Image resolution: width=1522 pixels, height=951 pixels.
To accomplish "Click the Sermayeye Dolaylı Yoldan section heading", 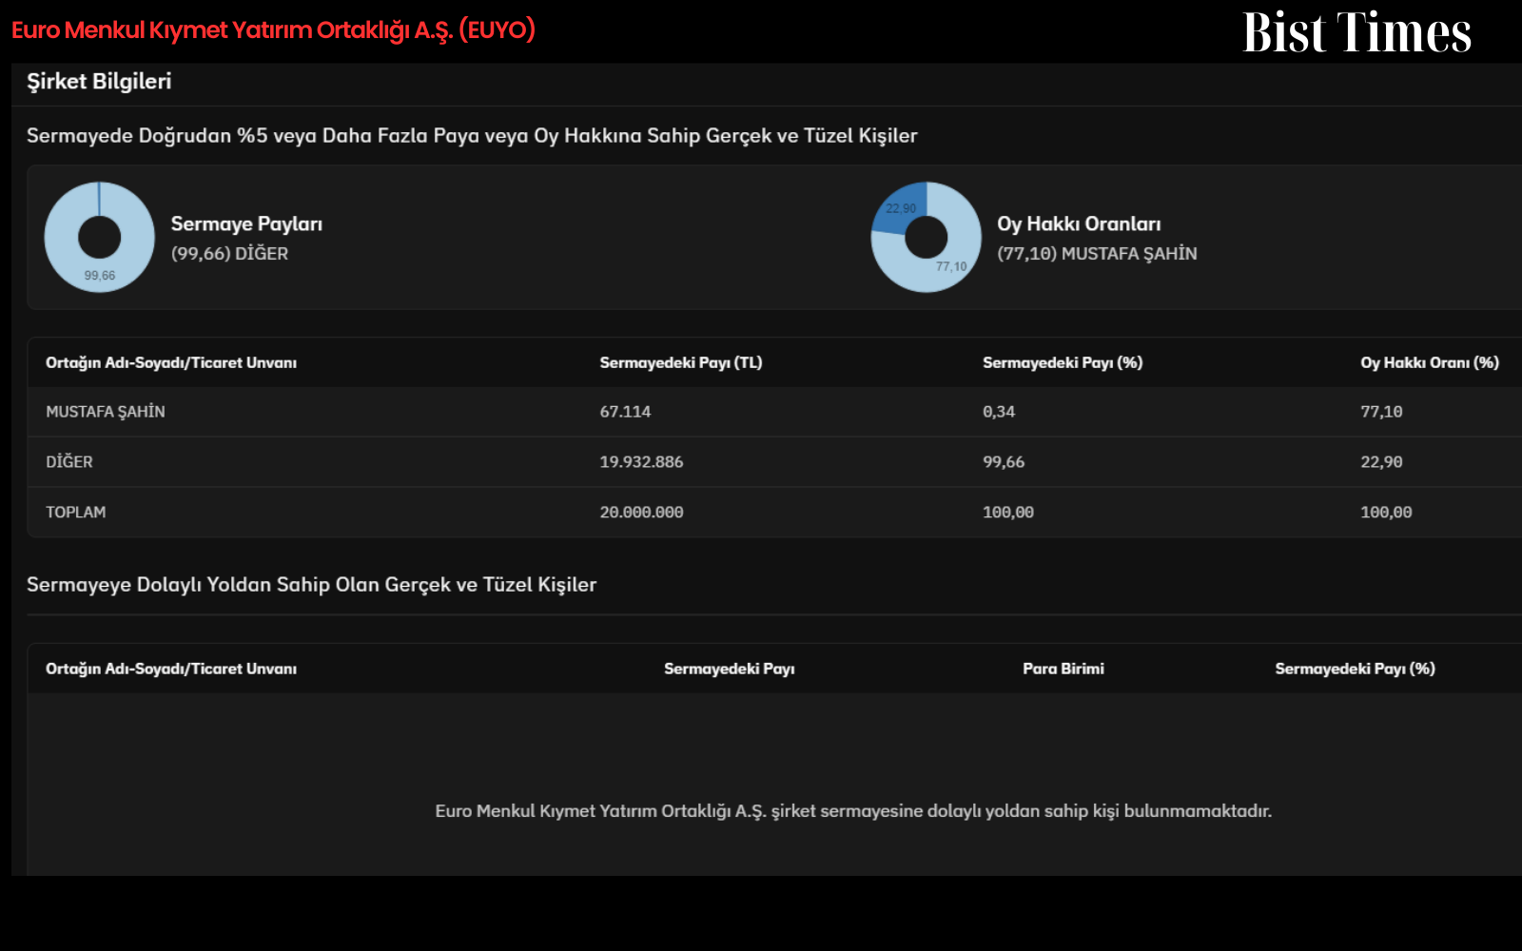I will pyautogui.click(x=311, y=585).
